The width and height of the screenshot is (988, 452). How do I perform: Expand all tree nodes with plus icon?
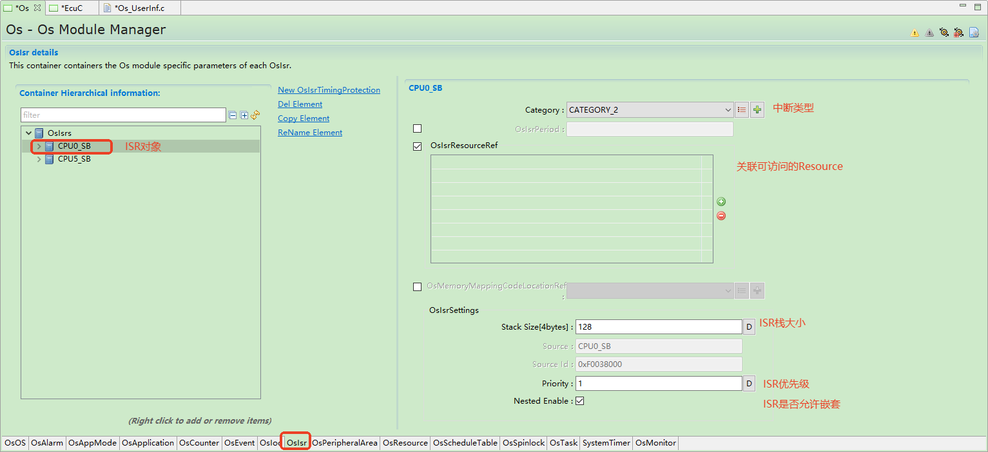point(244,115)
